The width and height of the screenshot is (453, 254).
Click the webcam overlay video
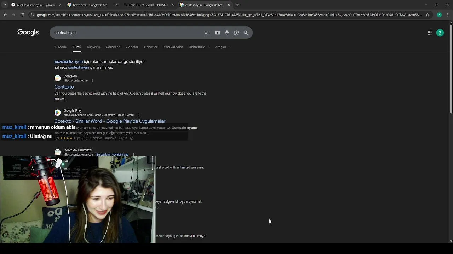pos(78,199)
